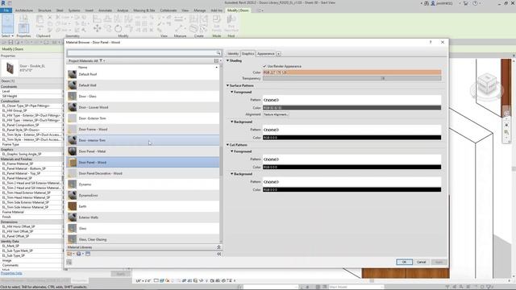Viewport: 516px width, 290px height.
Task: Open the Manage ribbon tab
Action: click(x=199, y=10)
